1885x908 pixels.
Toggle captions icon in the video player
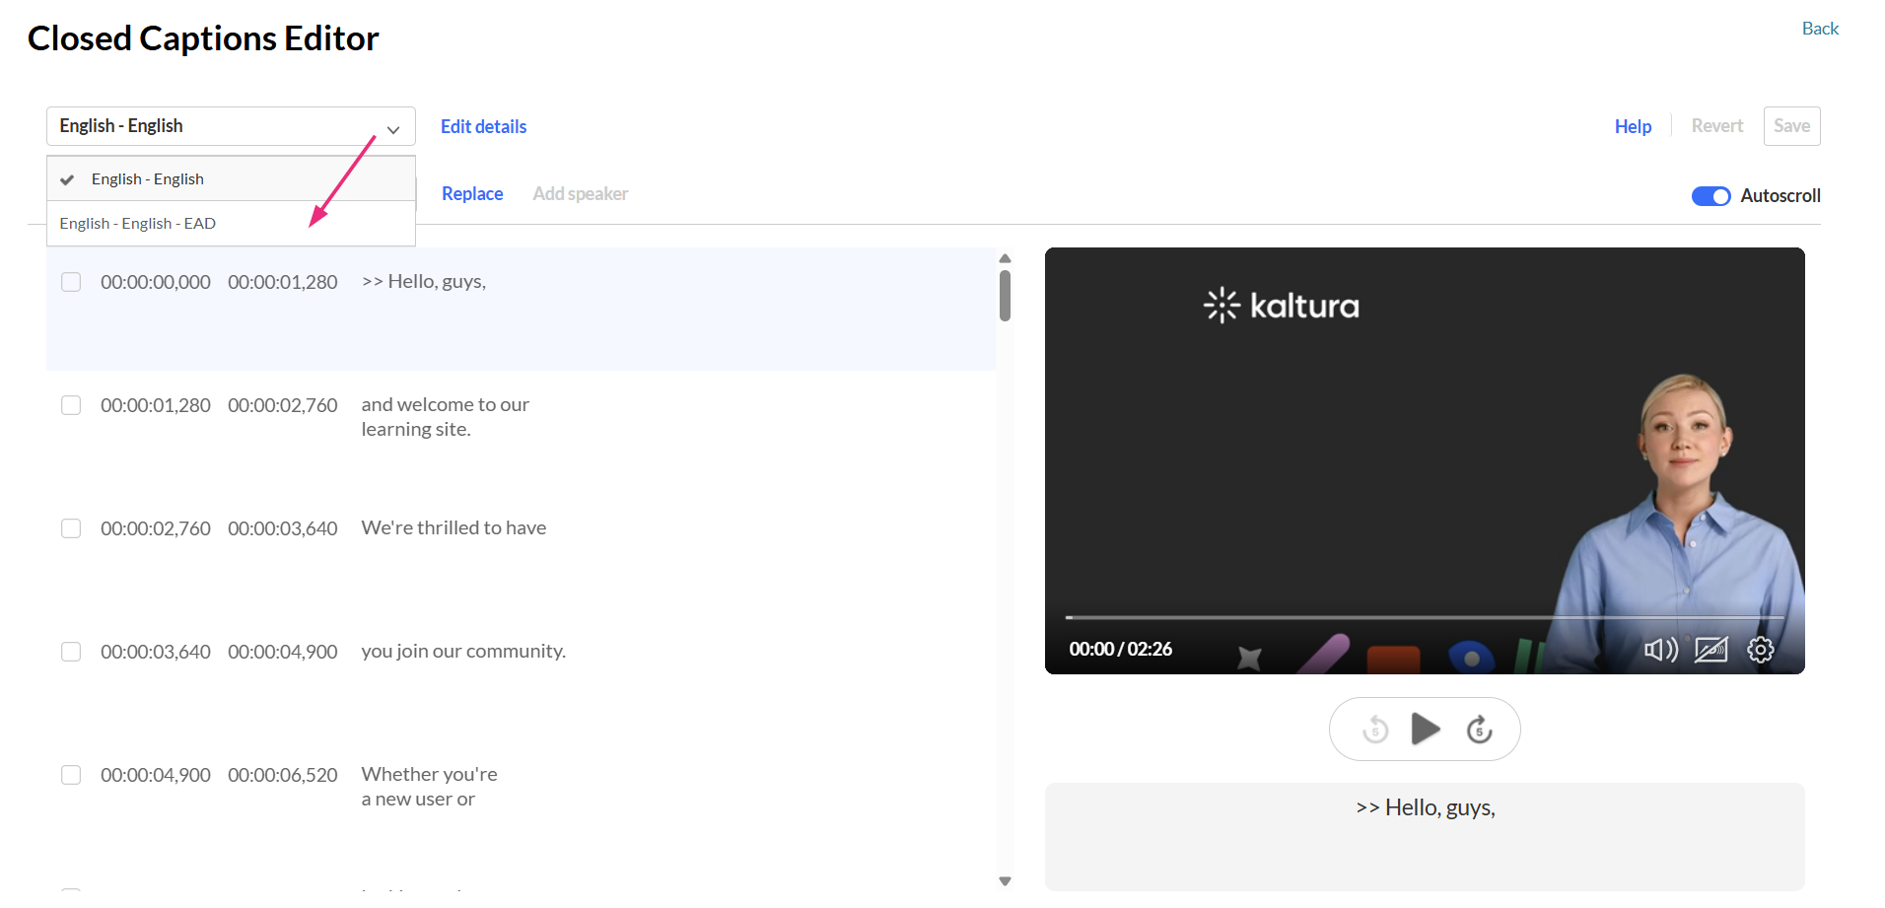click(1711, 650)
